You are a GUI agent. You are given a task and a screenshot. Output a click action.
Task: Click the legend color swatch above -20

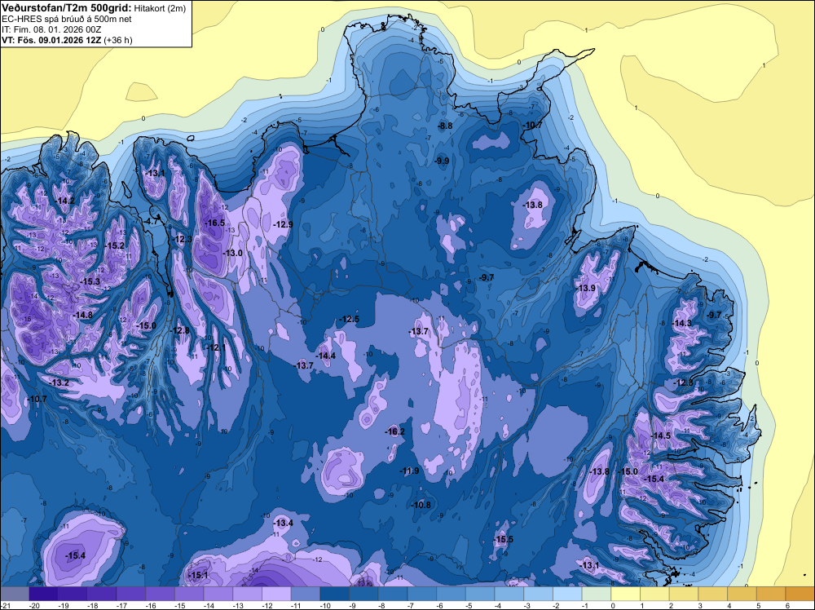point(43,594)
